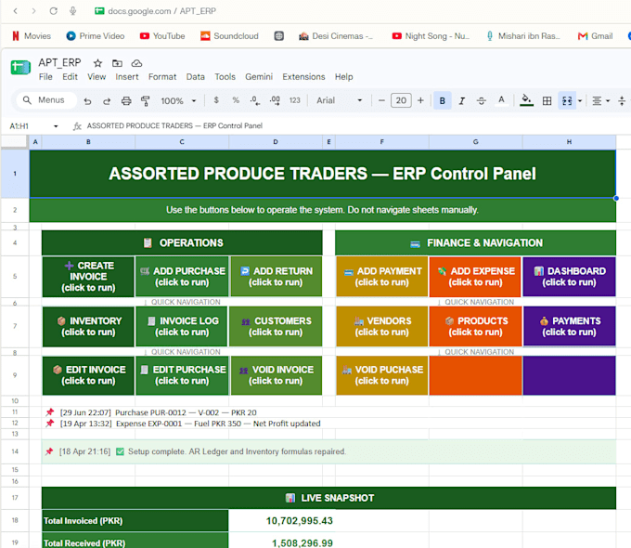The height and width of the screenshot is (548, 631).
Task: Run the VOID INVOICE button
Action: pos(276,375)
